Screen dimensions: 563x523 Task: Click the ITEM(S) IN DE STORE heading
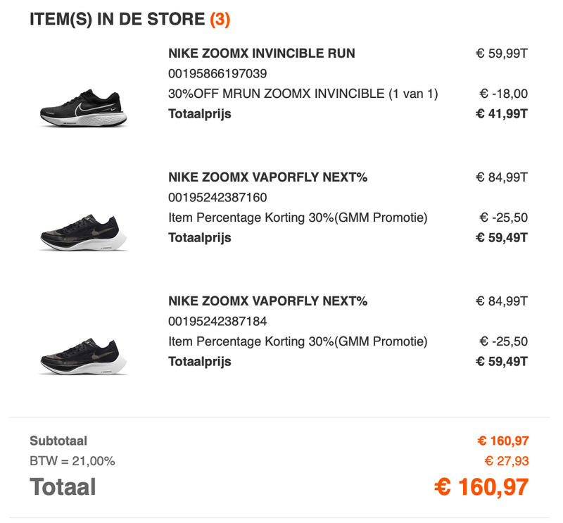(118, 20)
